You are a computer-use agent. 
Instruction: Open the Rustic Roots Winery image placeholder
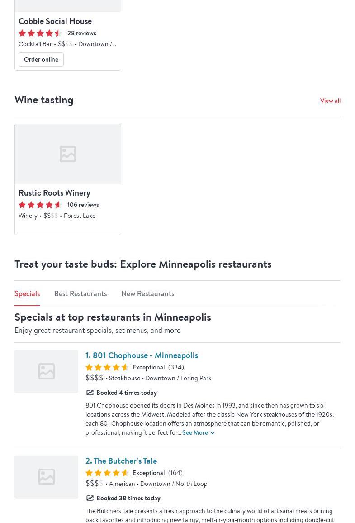pos(68,154)
